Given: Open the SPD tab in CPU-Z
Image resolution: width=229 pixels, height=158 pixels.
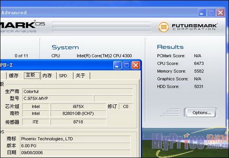Looking at the screenshot, I should coord(63,75).
